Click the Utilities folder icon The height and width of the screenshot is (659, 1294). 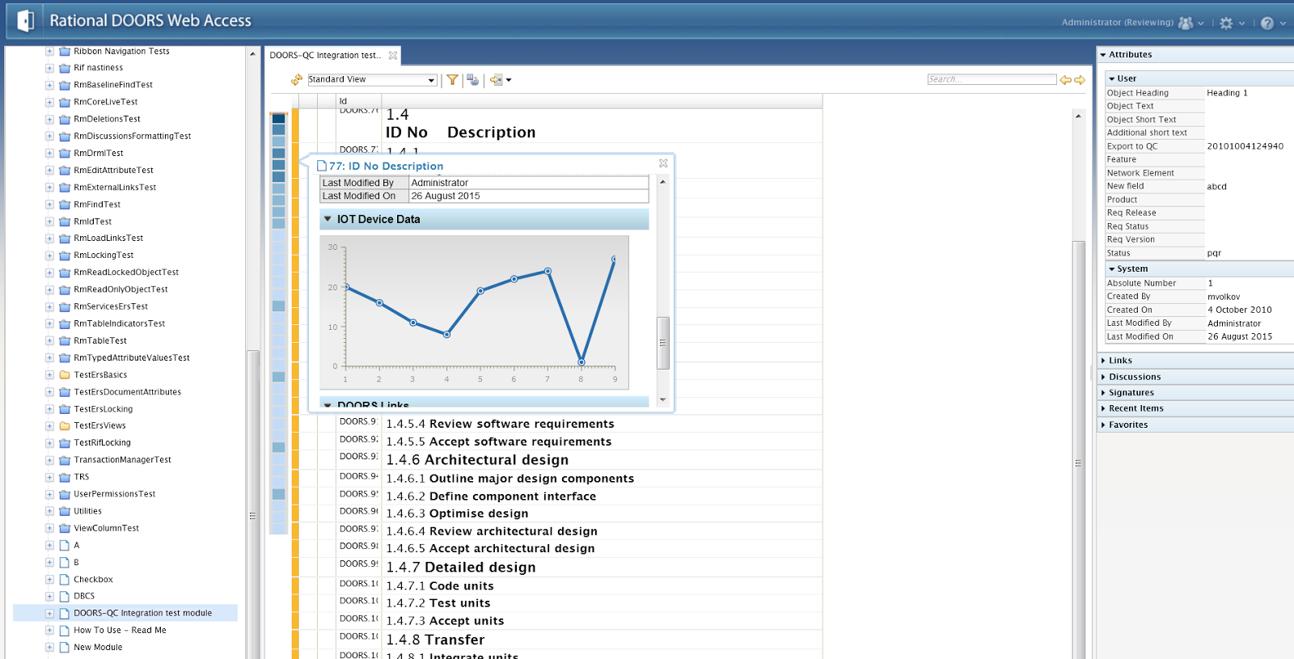(65, 511)
